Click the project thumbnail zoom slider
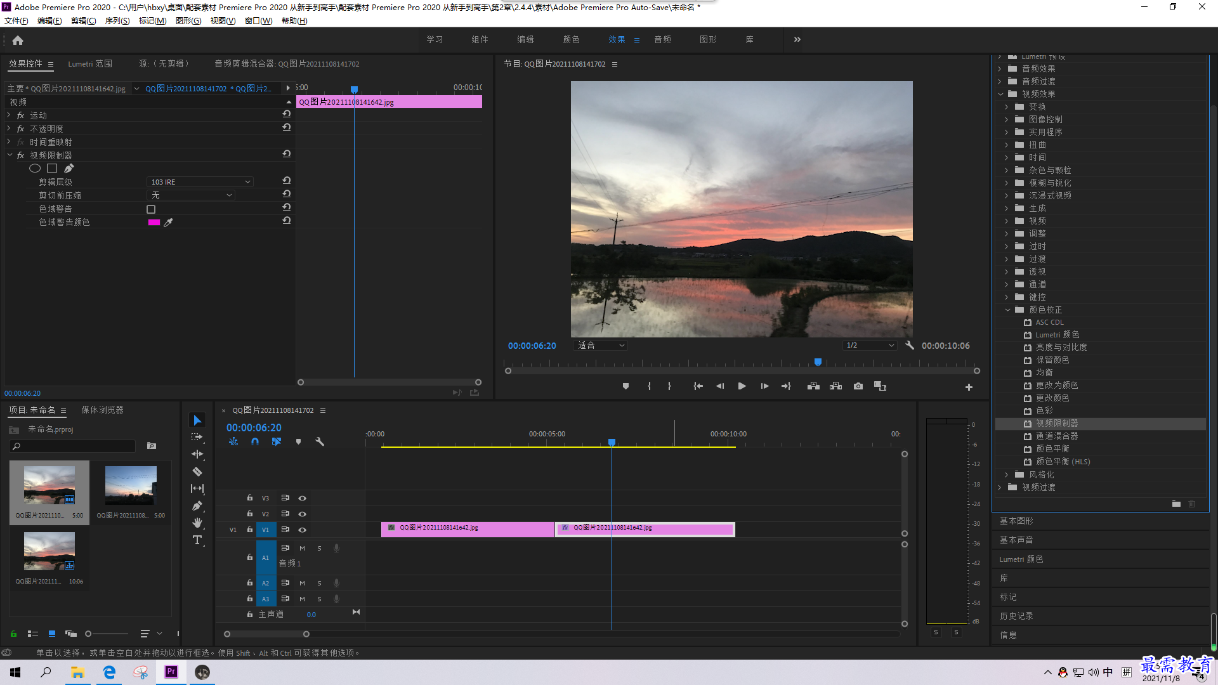The height and width of the screenshot is (685, 1218). [x=107, y=634]
